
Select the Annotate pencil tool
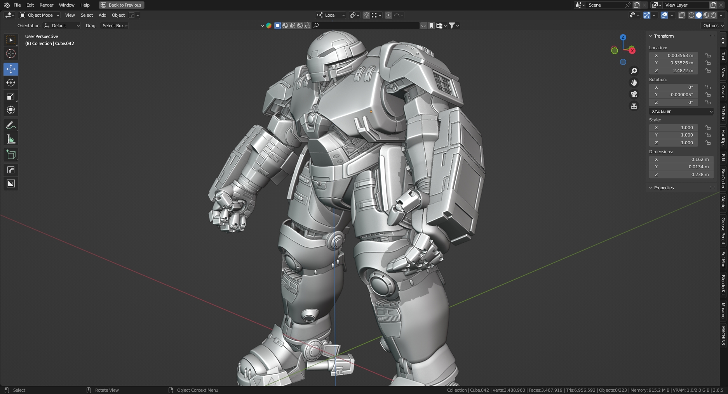(x=11, y=125)
